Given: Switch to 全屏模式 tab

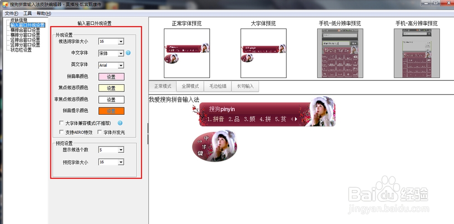Looking at the screenshot, I should (190, 86).
